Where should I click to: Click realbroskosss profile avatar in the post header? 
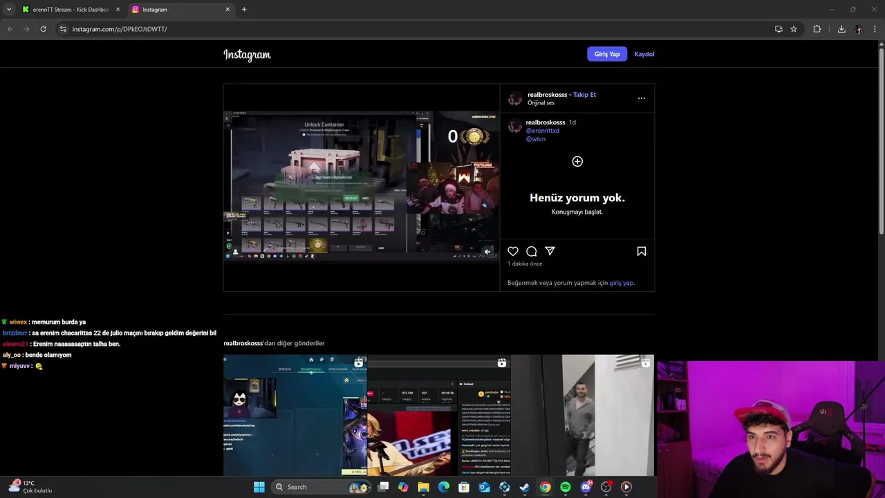(x=515, y=98)
